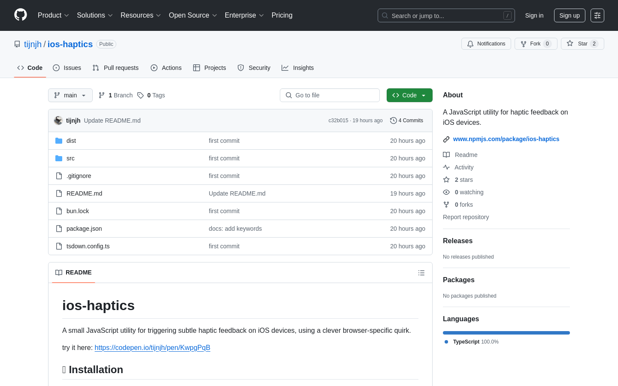618x386 pixels.
Task: Open the Security tab
Action: [x=254, y=68]
